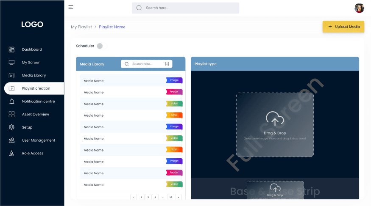Click the first Video tag in media list

pyautogui.click(x=174, y=104)
